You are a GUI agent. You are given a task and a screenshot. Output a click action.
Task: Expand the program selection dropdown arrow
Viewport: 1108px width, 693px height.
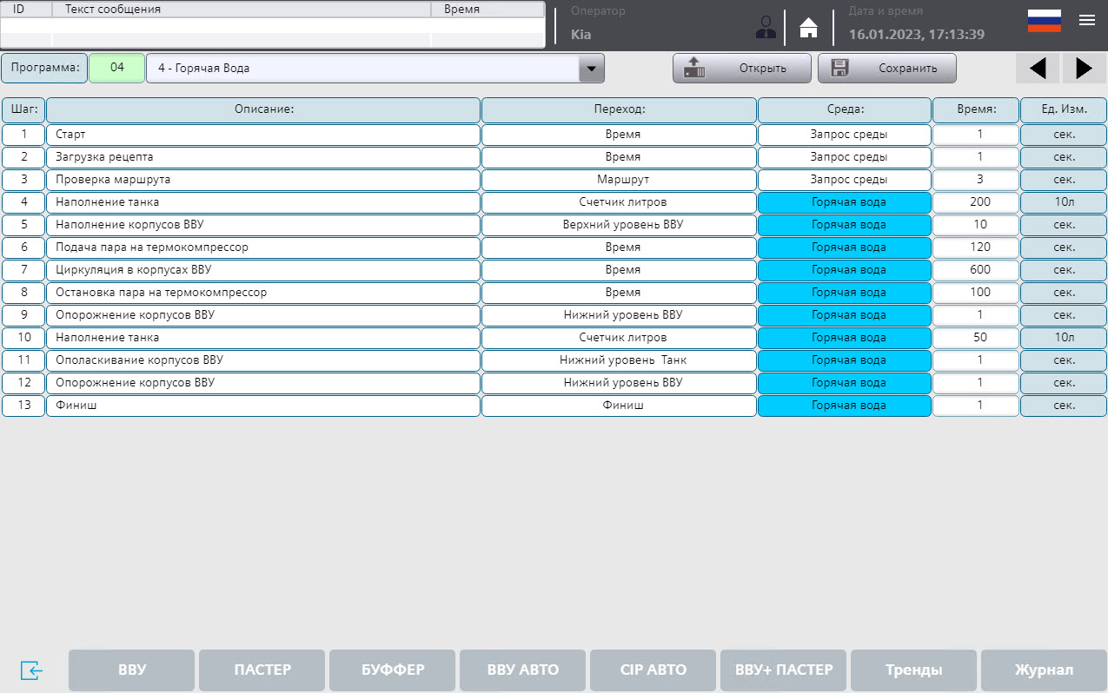[591, 68]
